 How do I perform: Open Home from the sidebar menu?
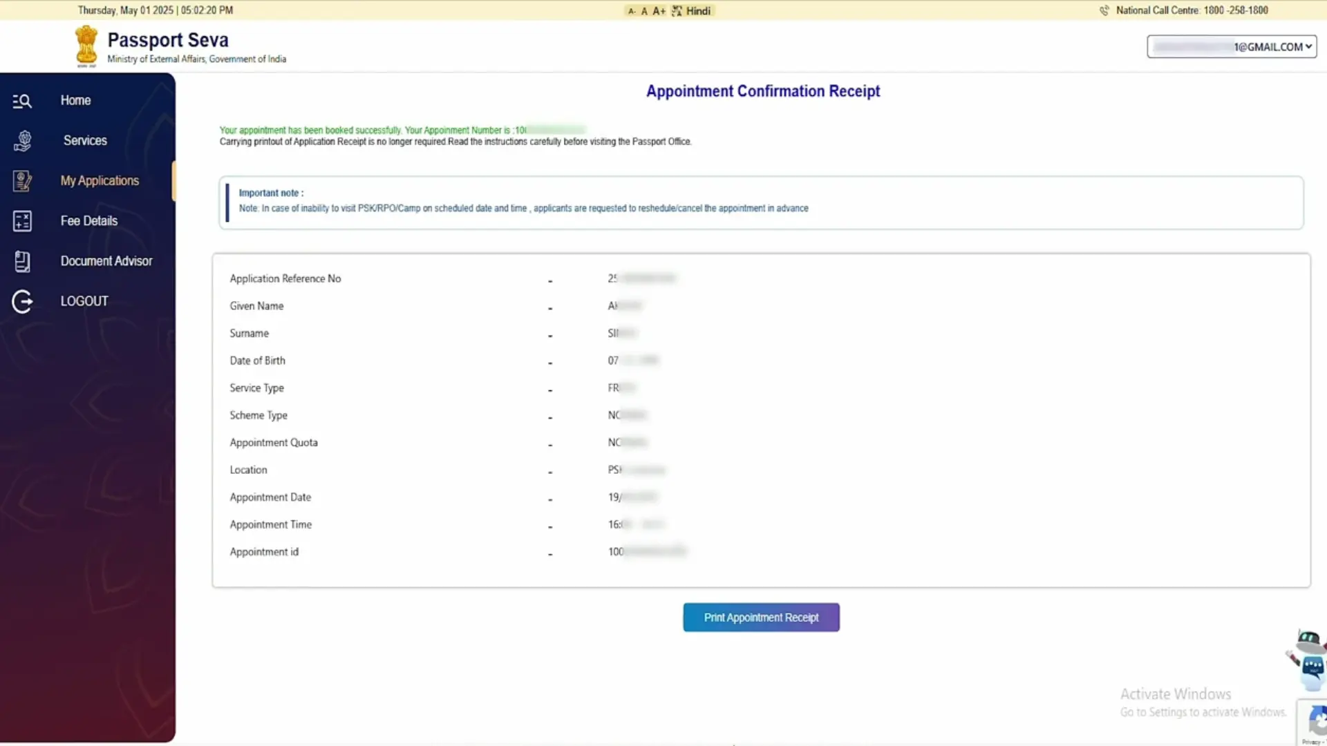75,100
